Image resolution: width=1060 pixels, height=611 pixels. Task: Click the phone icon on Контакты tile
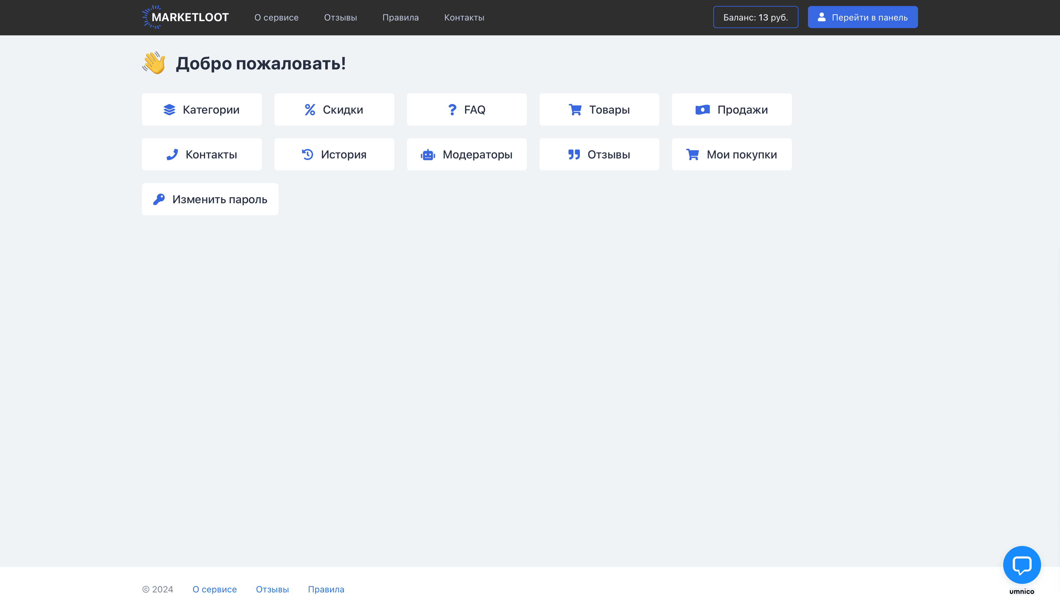point(172,154)
